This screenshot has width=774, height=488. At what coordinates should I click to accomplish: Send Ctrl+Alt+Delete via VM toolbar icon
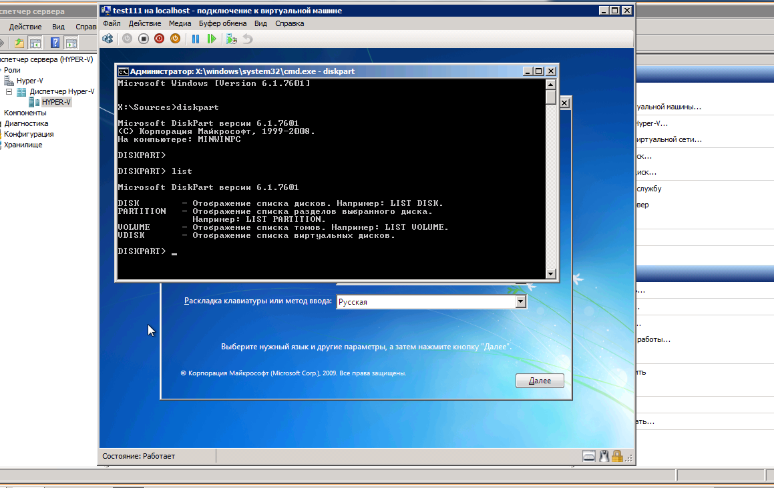108,39
